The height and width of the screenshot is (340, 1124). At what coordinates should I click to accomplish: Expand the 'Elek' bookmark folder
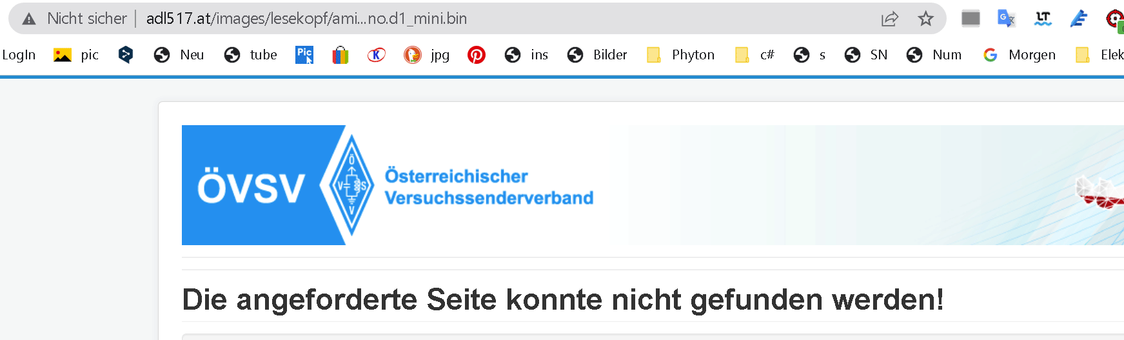pyautogui.click(x=1099, y=55)
